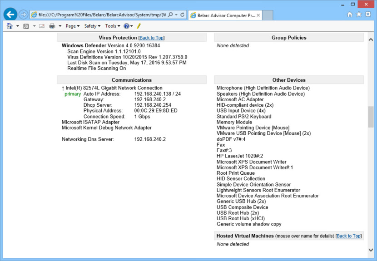Click the scrollbar up arrow
The width and height of the screenshot is (377, 261).
coord(371,39)
